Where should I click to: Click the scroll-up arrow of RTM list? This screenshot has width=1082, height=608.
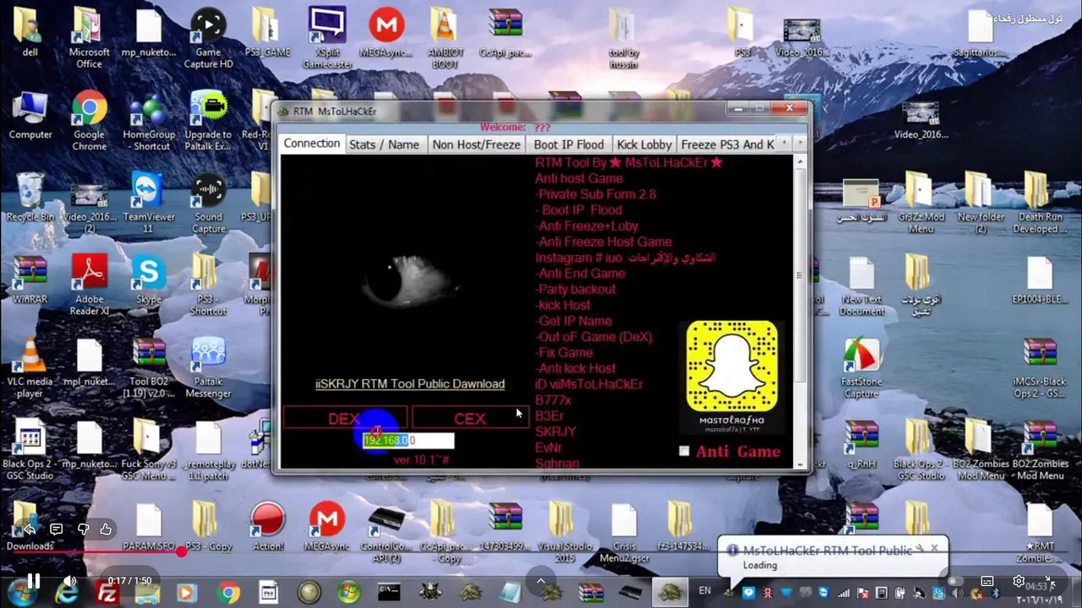(x=801, y=161)
